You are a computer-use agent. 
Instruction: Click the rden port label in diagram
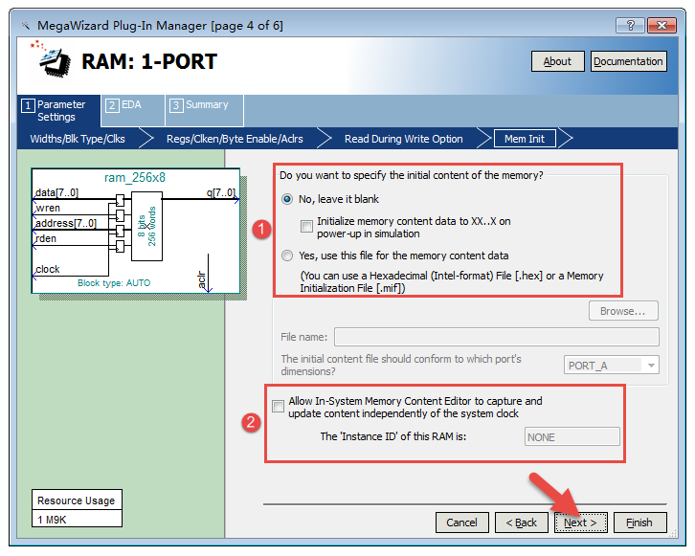(x=46, y=239)
